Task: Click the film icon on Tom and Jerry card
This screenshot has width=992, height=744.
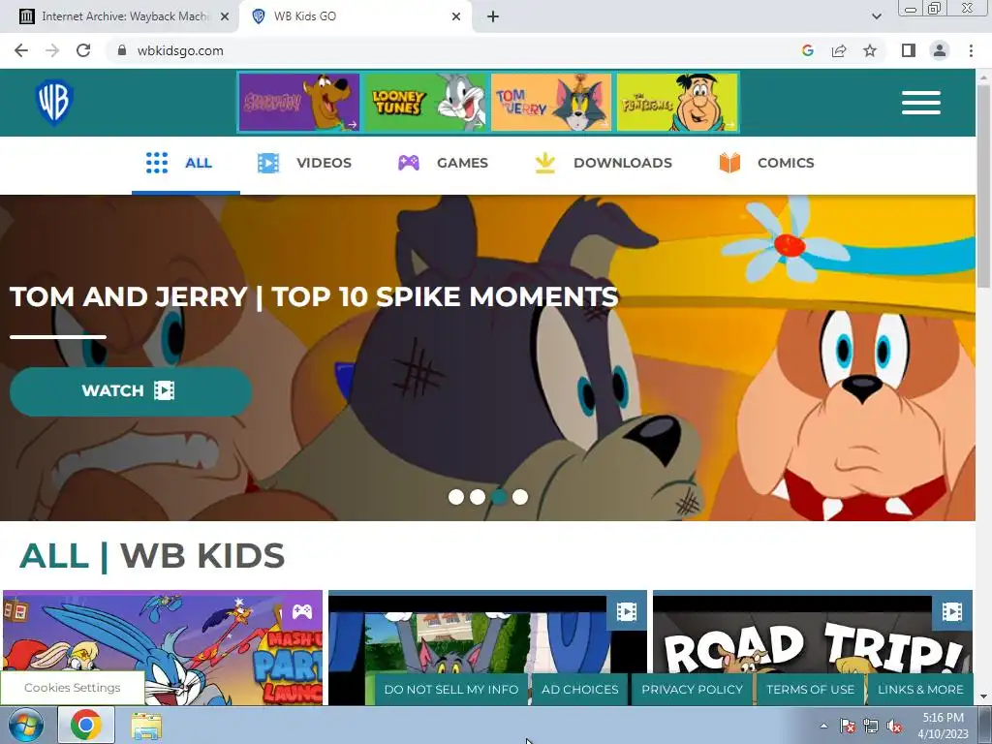Action: [x=627, y=611]
